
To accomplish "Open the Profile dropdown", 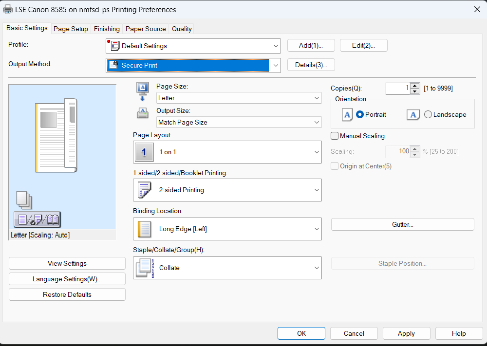I will (x=193, y=46).
